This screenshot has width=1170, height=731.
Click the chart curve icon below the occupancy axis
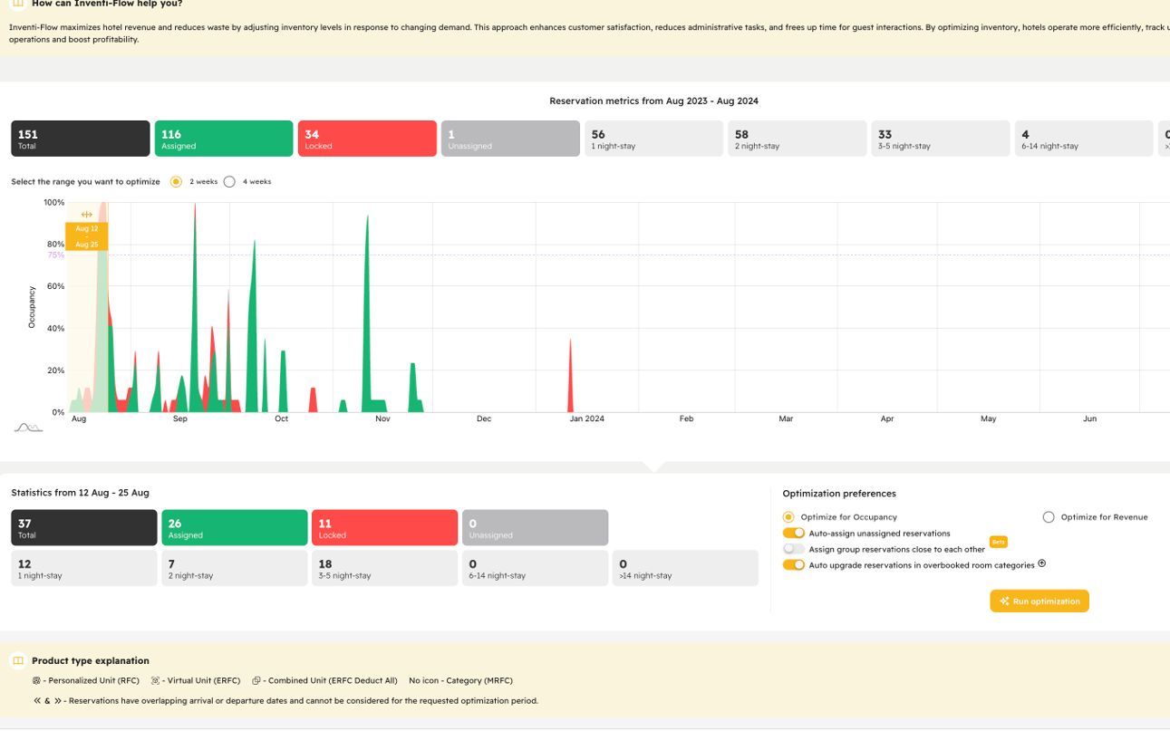(28, 428)
